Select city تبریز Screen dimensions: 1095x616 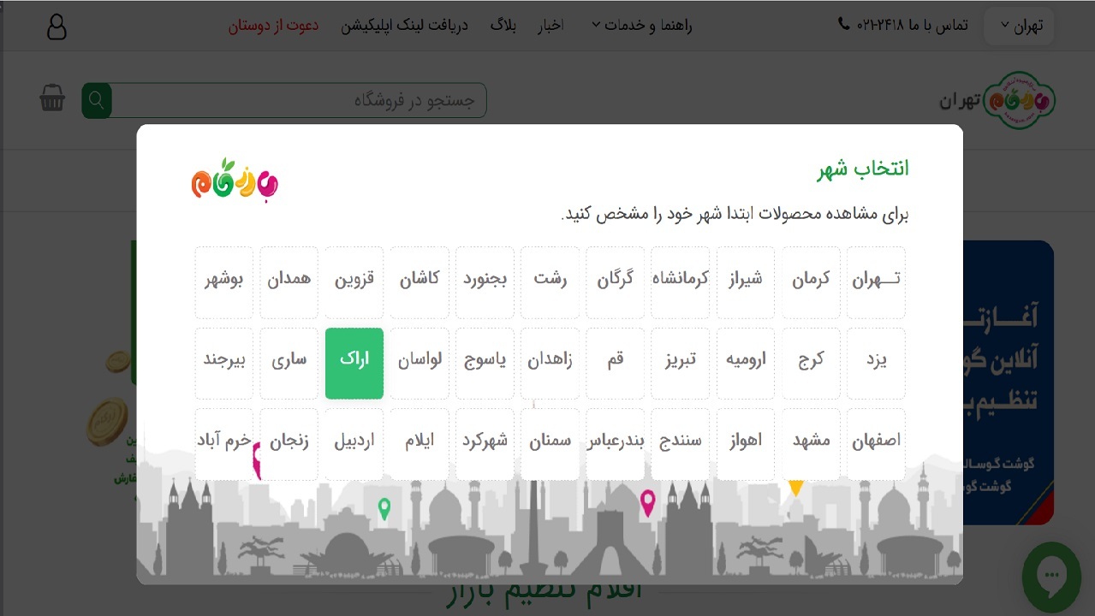click(x=681, y=364)
